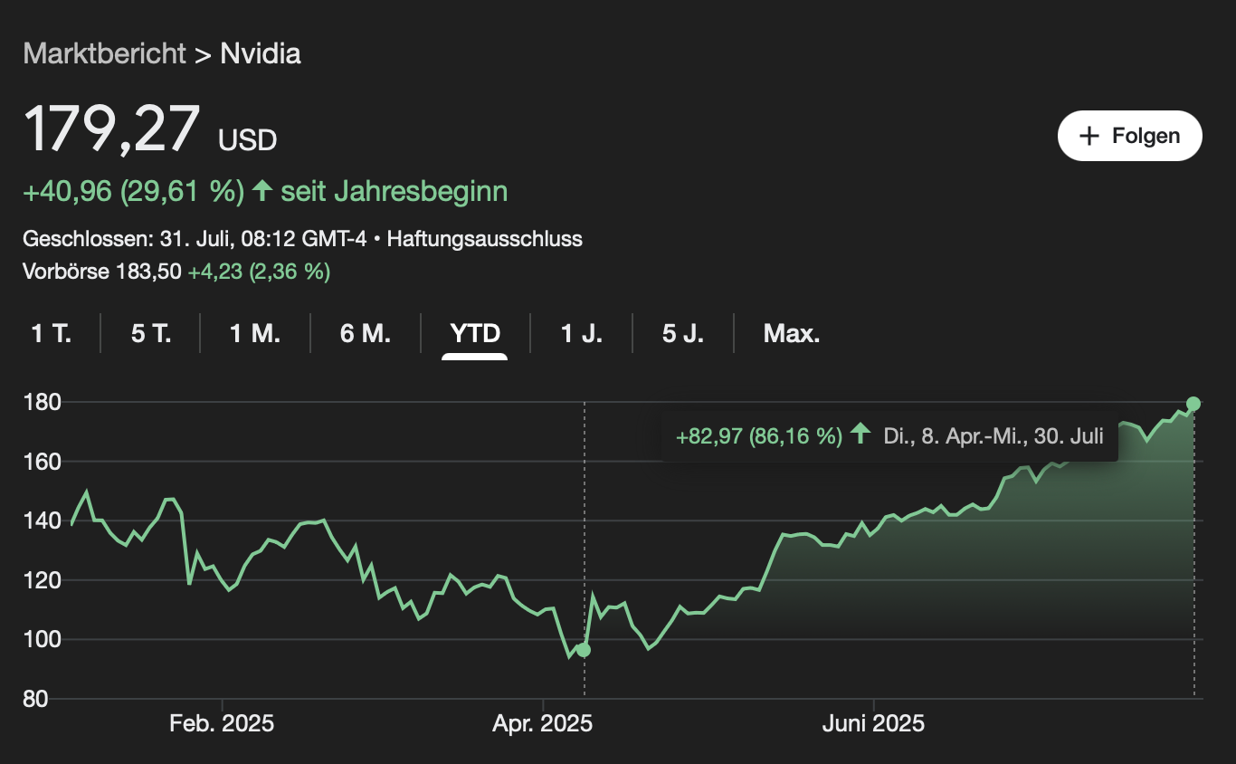Click the Vorbörse 183,50 pre-market price
Image resolution: width=1236 pixels, height=764 pixels.
pos(102,271)
